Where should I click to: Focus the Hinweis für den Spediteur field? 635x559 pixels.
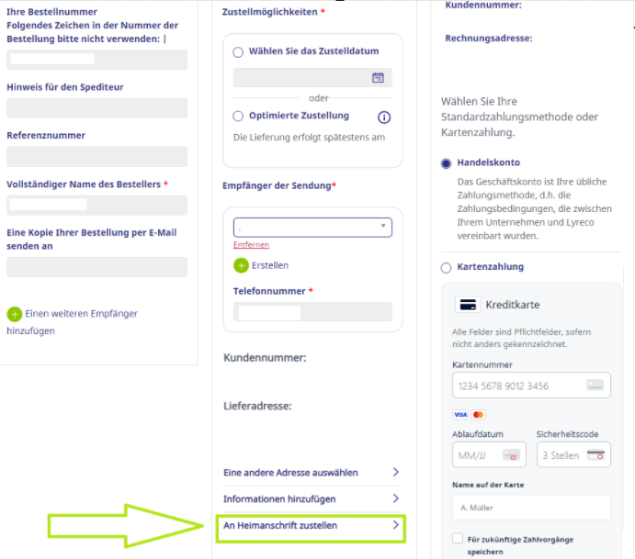pyautogui.click(x=96, y=108)
